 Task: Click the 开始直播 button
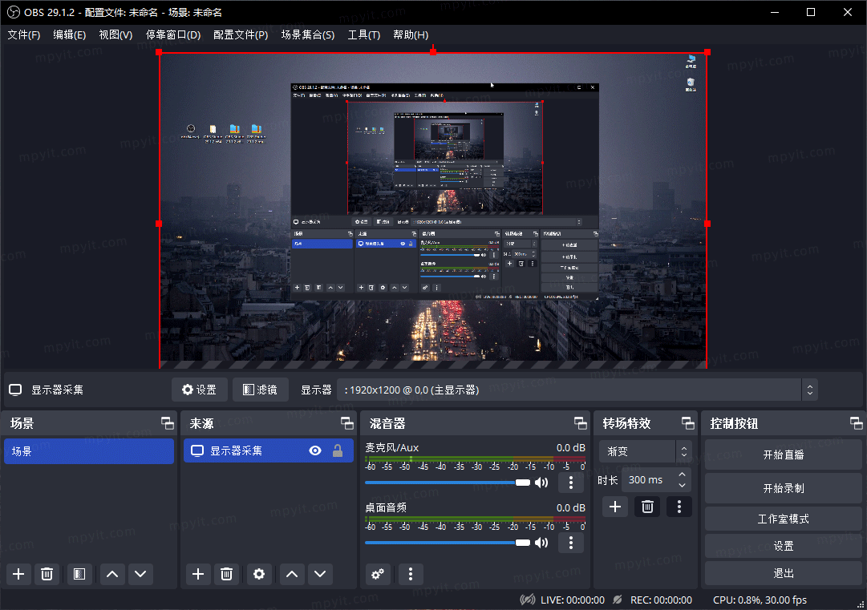pyautogui.click(x=783, y=454)
